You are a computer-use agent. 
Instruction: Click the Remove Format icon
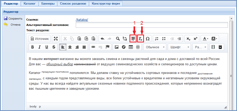click(x=140, y=39)
